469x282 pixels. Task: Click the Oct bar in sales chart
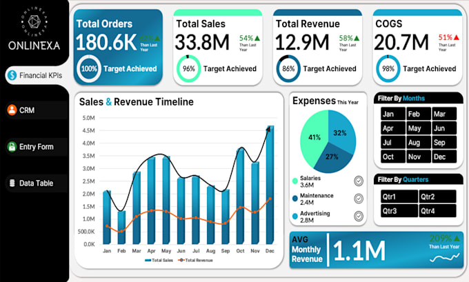240,197
